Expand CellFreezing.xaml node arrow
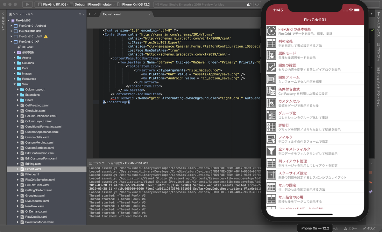This screenshot has height=232, width=382. [x=18, y=106]
